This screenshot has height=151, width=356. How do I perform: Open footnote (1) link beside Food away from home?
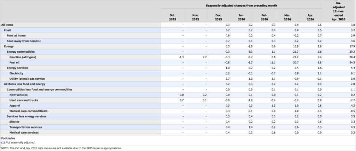[x=39, y=41]
